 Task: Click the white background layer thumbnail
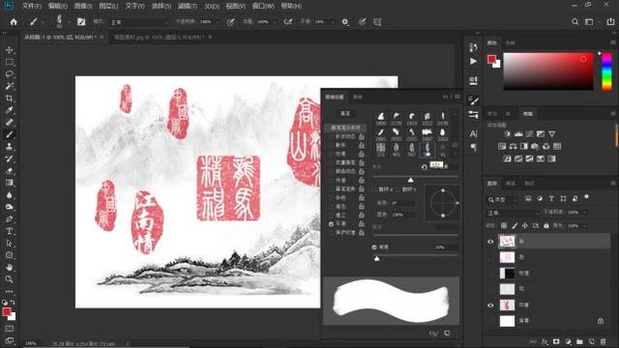coord(507,321)
